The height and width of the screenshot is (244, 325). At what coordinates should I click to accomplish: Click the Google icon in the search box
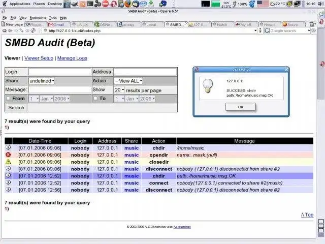pyautogui.click(x=267, y=30)
